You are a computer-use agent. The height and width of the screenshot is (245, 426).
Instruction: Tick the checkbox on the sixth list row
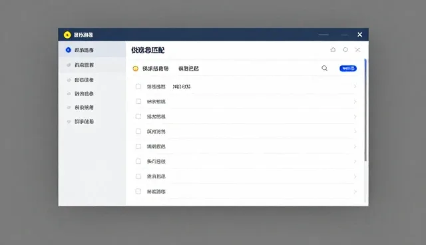[138, 161]
